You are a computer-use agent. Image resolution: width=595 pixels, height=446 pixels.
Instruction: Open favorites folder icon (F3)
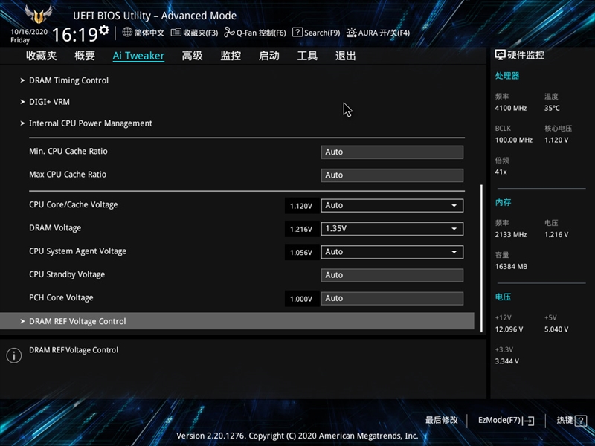[176, 33]
